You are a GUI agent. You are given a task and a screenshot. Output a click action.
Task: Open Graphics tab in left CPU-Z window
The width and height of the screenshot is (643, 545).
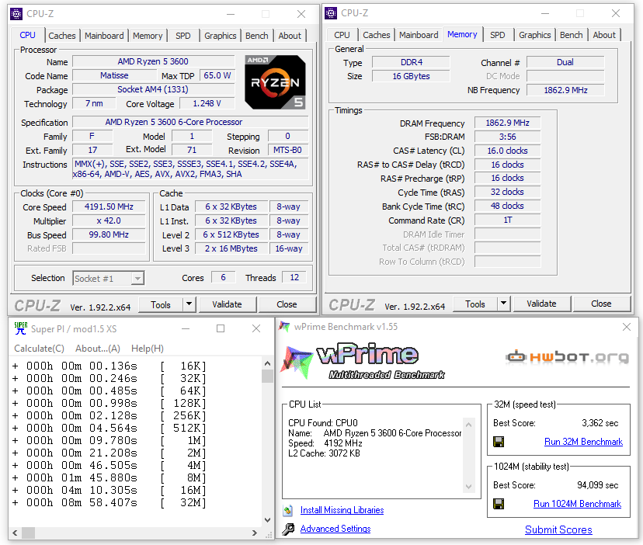point(221,36)
